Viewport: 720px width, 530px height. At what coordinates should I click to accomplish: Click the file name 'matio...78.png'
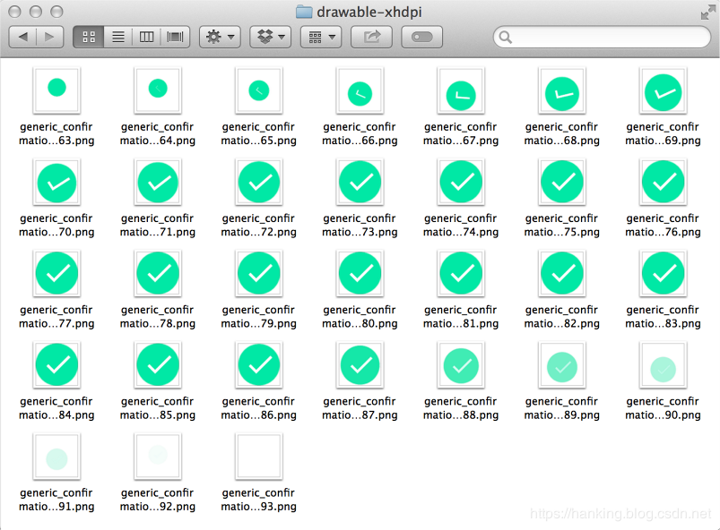[158, 324]
